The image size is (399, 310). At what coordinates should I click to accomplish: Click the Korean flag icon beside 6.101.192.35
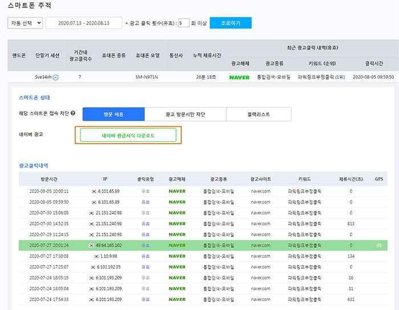[x=93, y=267]
